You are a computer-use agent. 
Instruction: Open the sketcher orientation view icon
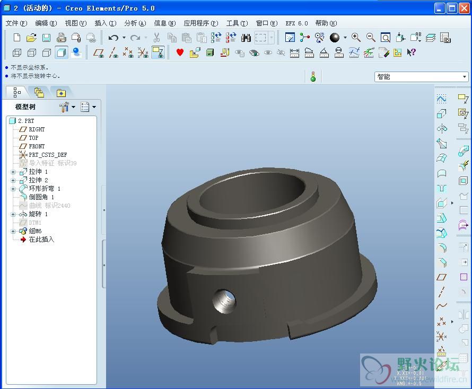coord(290,38)
